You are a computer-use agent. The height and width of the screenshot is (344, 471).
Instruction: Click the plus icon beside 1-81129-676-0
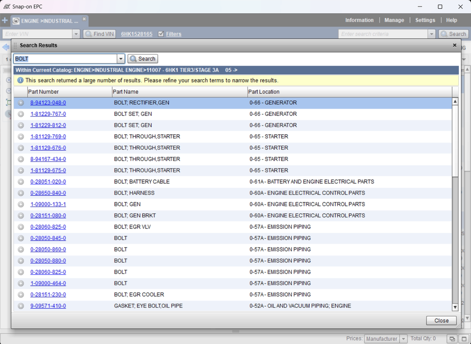coord(21,148)
